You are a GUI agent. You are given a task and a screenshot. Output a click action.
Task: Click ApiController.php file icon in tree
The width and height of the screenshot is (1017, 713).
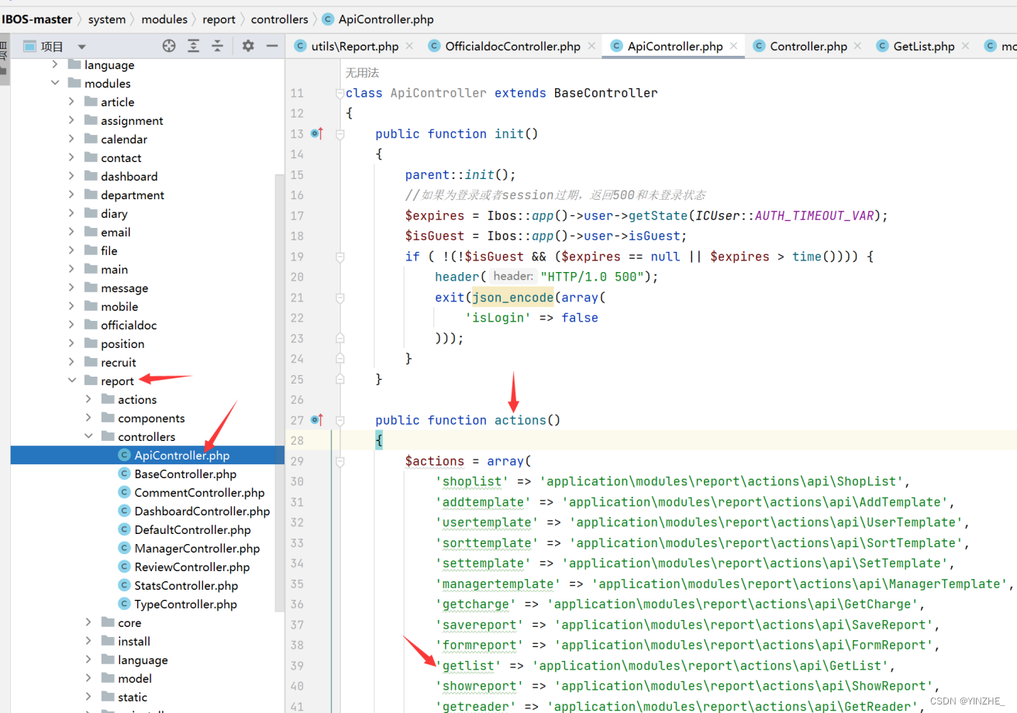tap(124, 456)
